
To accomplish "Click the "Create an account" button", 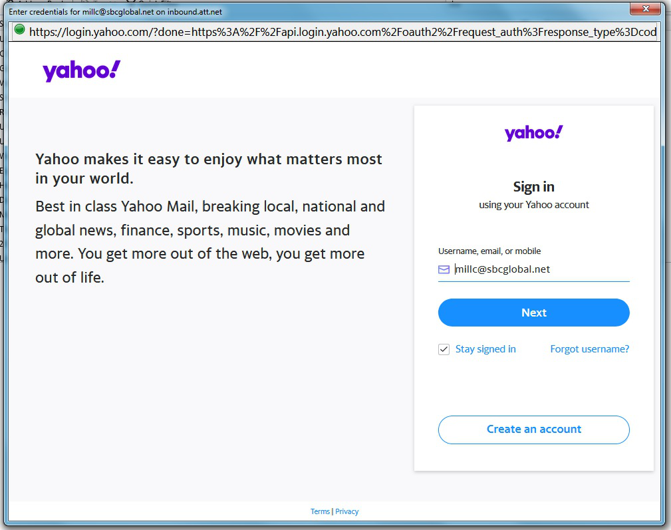I will [x=533, y=430].
